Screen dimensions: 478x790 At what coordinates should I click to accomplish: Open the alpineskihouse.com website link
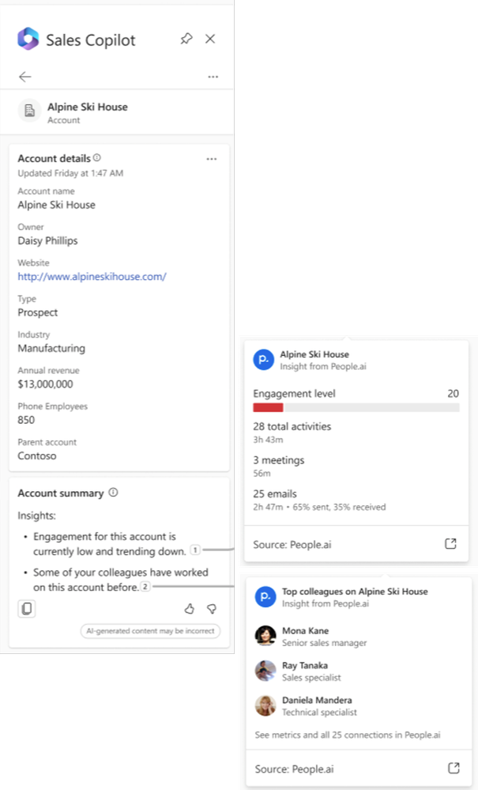pyautogui.click(x=92, y=276)
